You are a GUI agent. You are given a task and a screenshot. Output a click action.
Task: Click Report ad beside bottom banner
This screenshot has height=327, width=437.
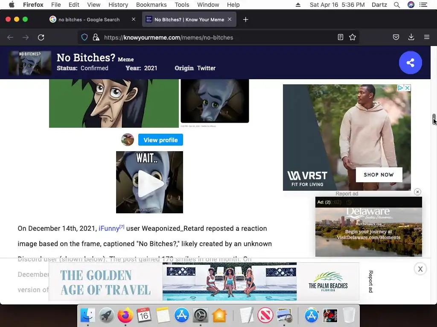pyautogui.click(x=371, y=281)
